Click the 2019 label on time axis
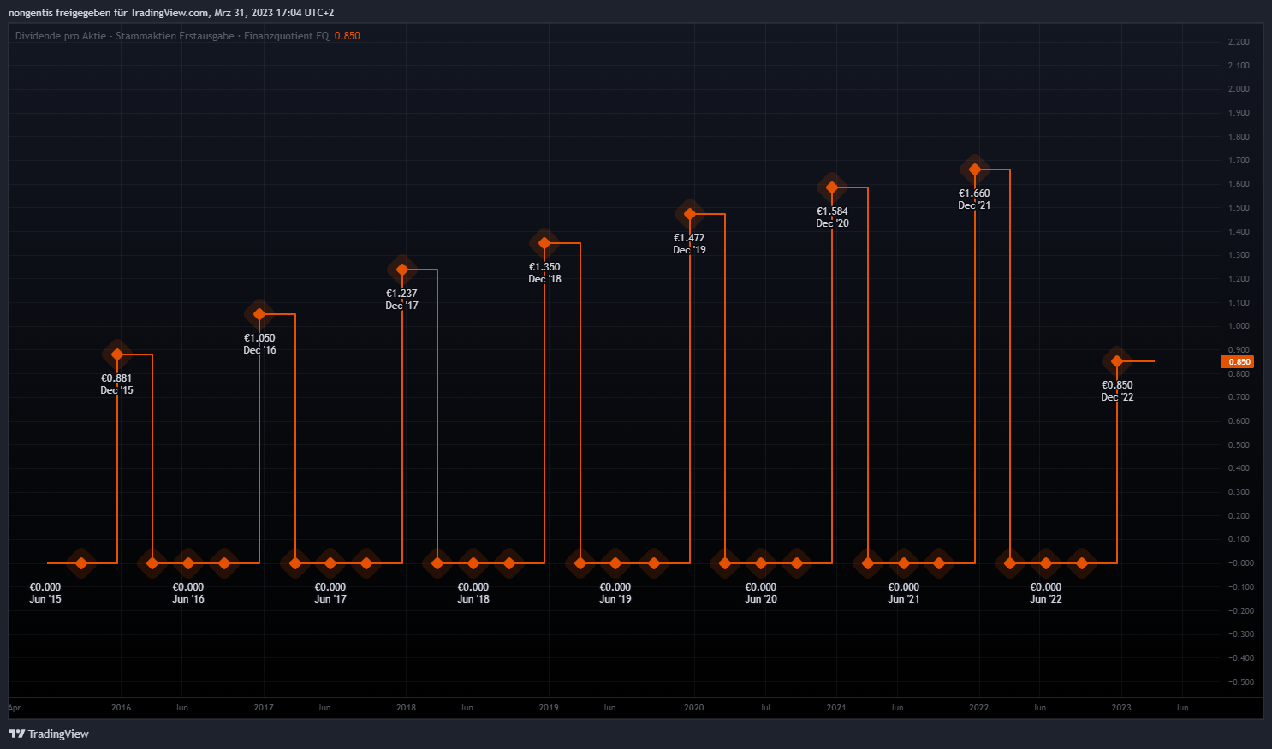The height and width of the screenshot is (749, 1272). tap(549, 708)
